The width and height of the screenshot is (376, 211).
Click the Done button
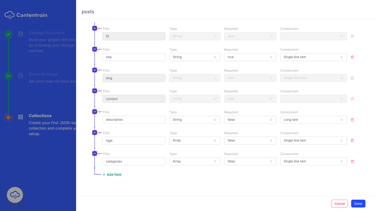358,203
